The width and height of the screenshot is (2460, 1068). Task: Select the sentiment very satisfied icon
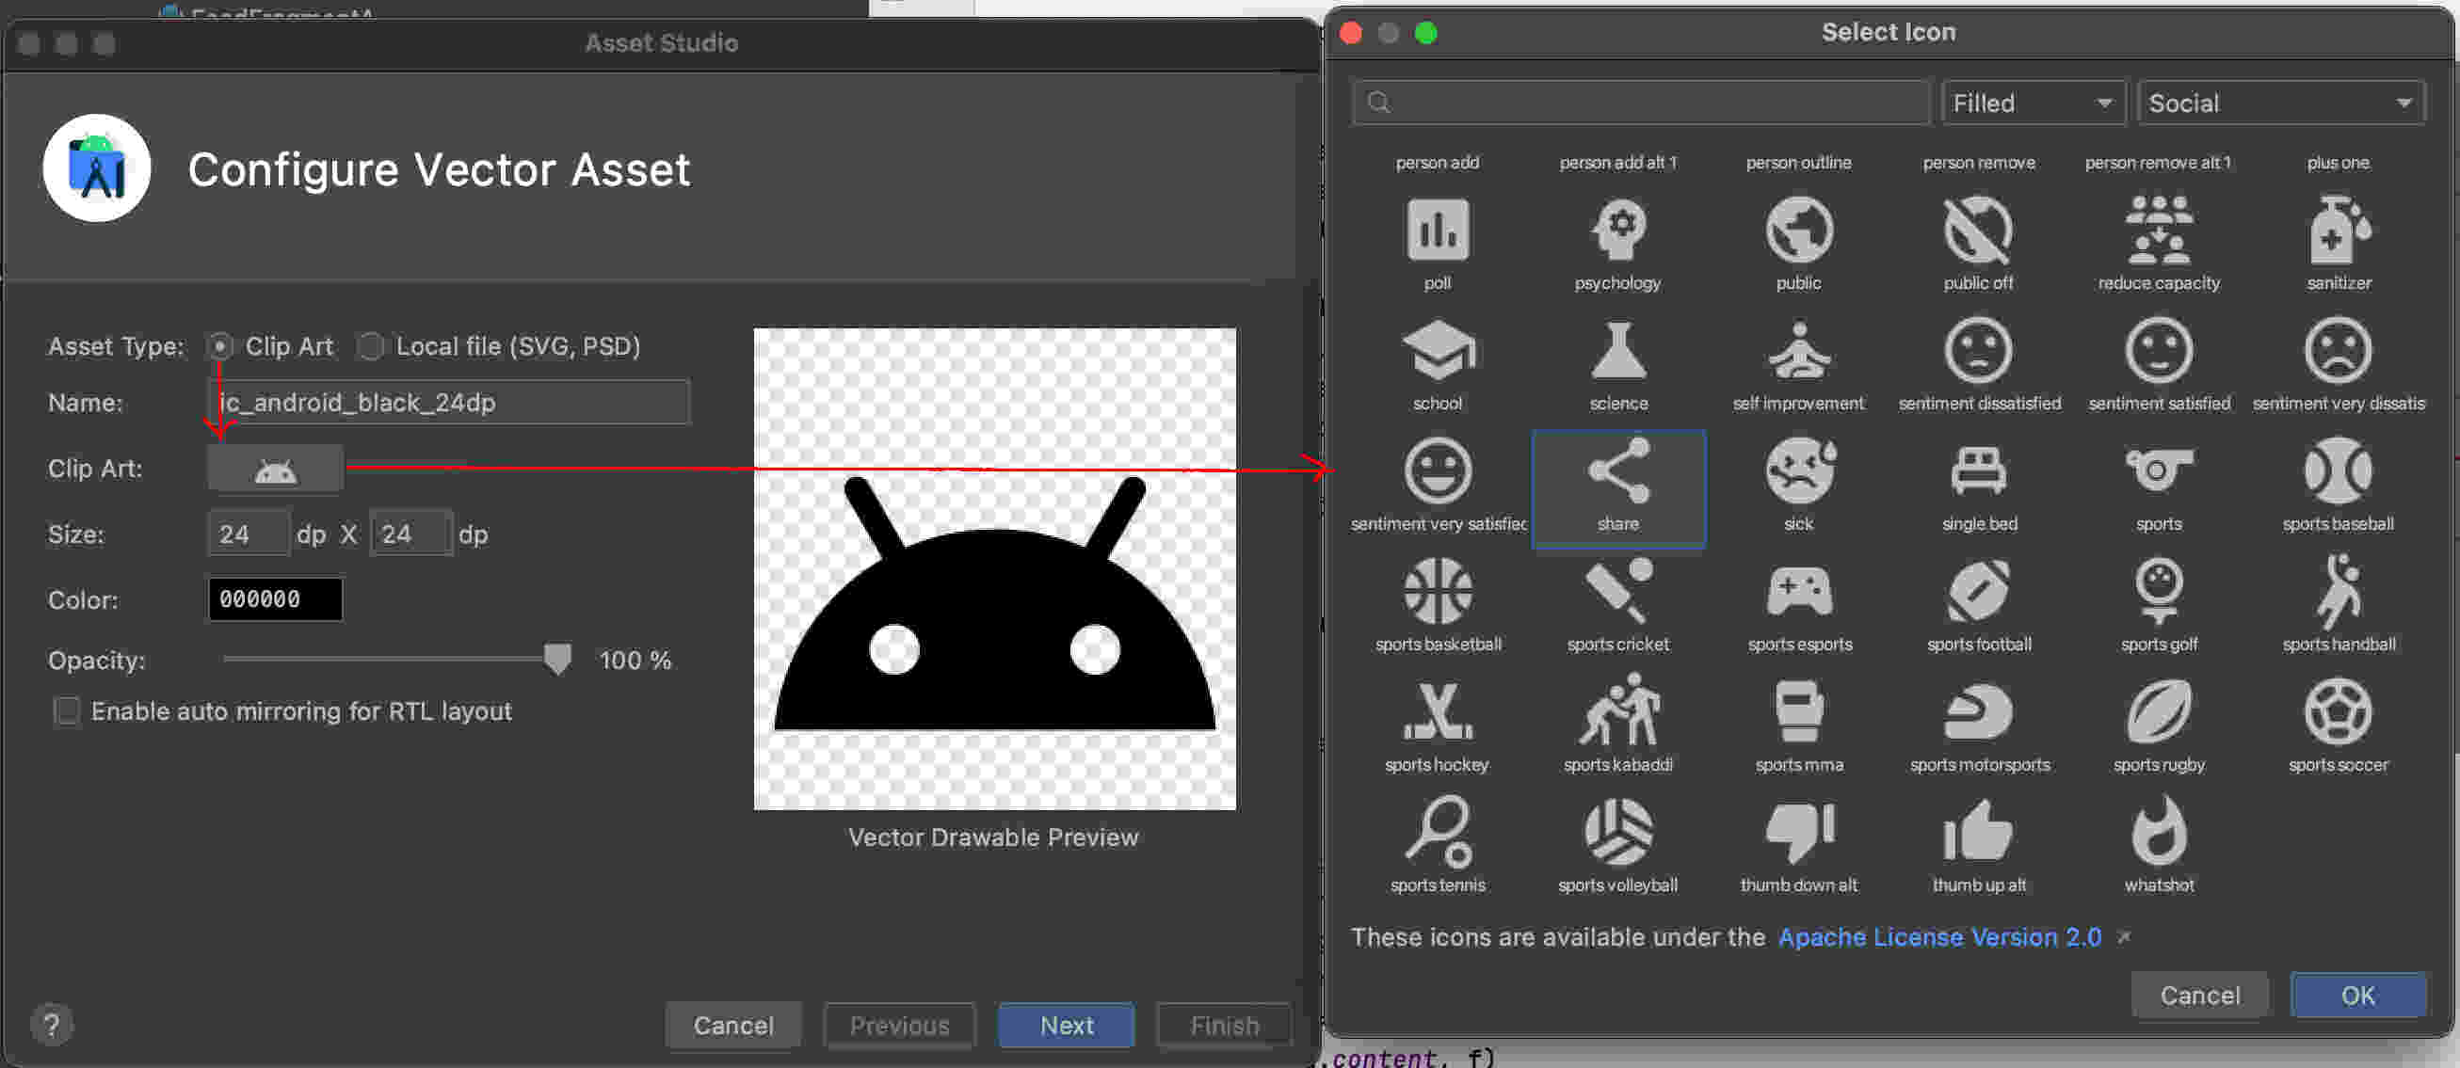point(1438,470)
